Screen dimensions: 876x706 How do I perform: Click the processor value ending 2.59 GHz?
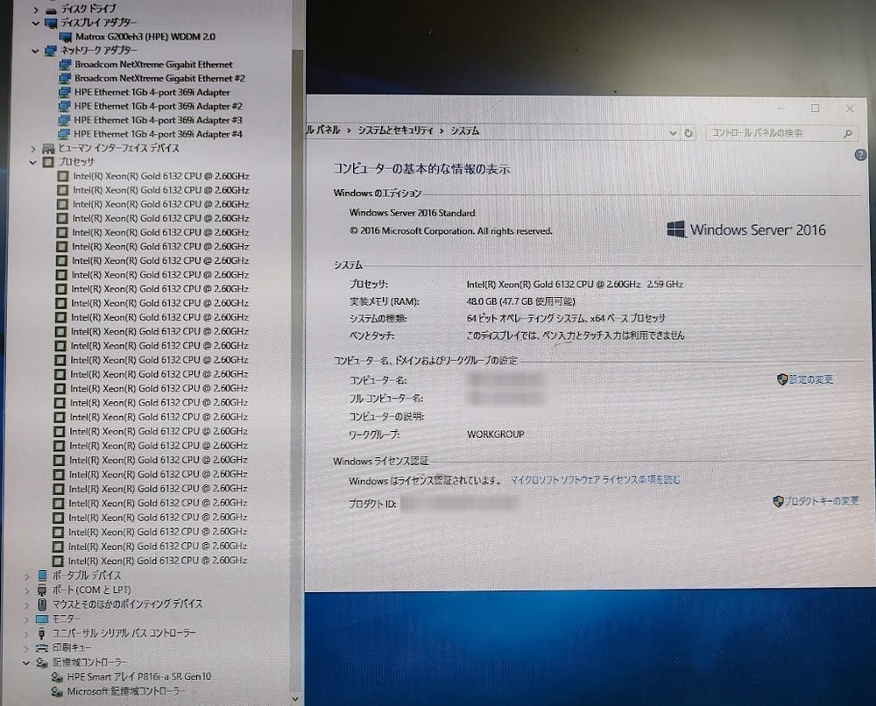(x=575, y=285)
